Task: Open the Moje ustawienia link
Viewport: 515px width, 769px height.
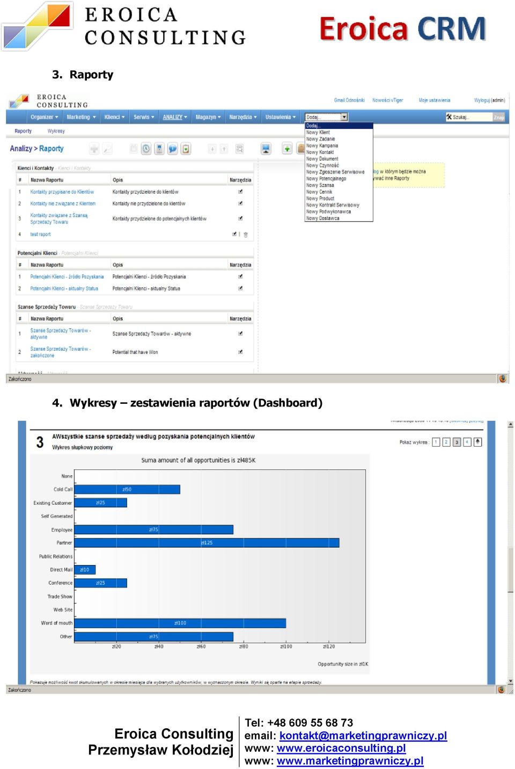Action: pos(435,100)
